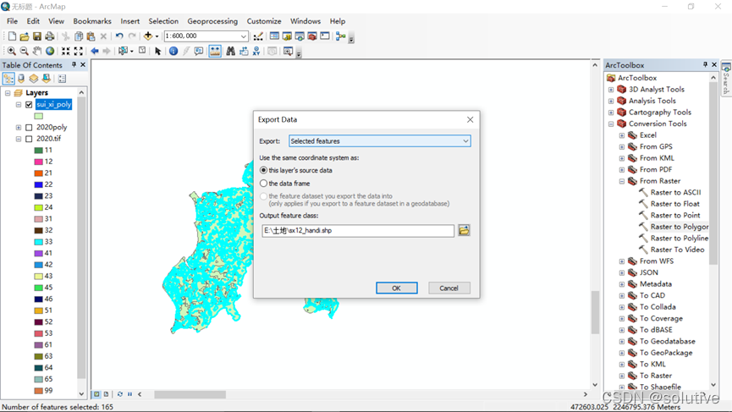The width and height of the screenshot is (732, 412).
Task: Open the ArcToolbox window red icon
Action: [x=312, y=36]
